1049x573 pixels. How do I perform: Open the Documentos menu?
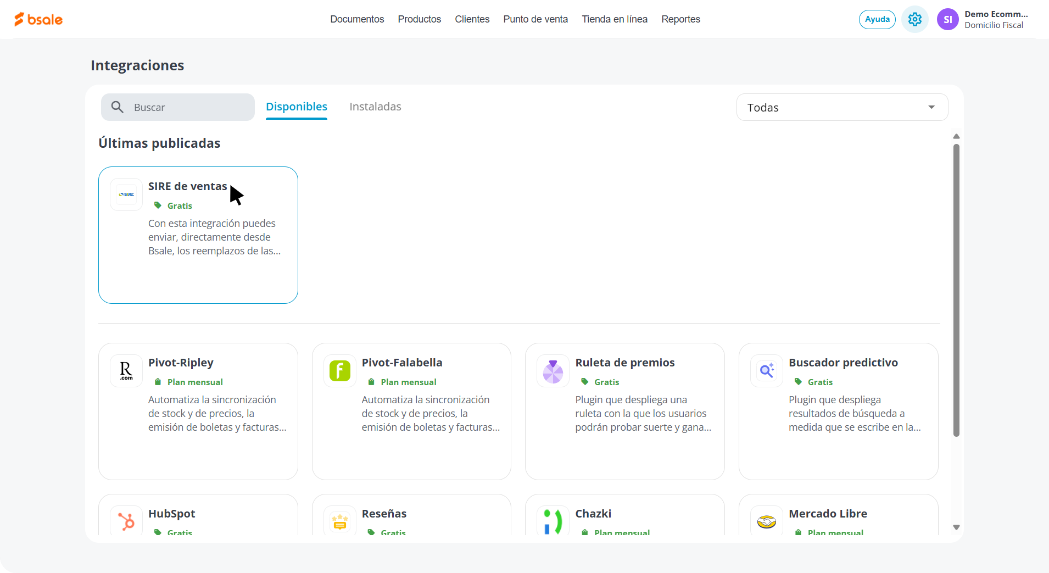coord(357,19)
